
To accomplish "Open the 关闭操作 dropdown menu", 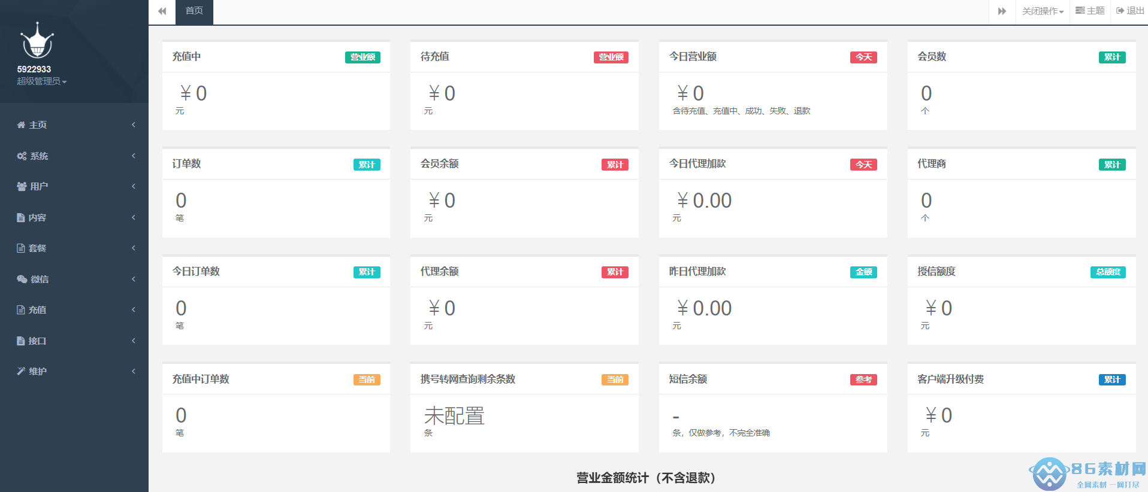I will pyautogui.click(x=1043, y=11).
